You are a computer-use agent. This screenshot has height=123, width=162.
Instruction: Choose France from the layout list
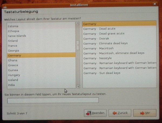12,46
